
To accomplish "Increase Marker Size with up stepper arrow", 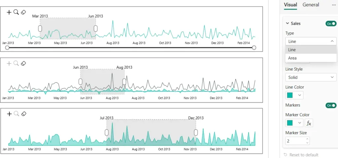I will 307,139.
